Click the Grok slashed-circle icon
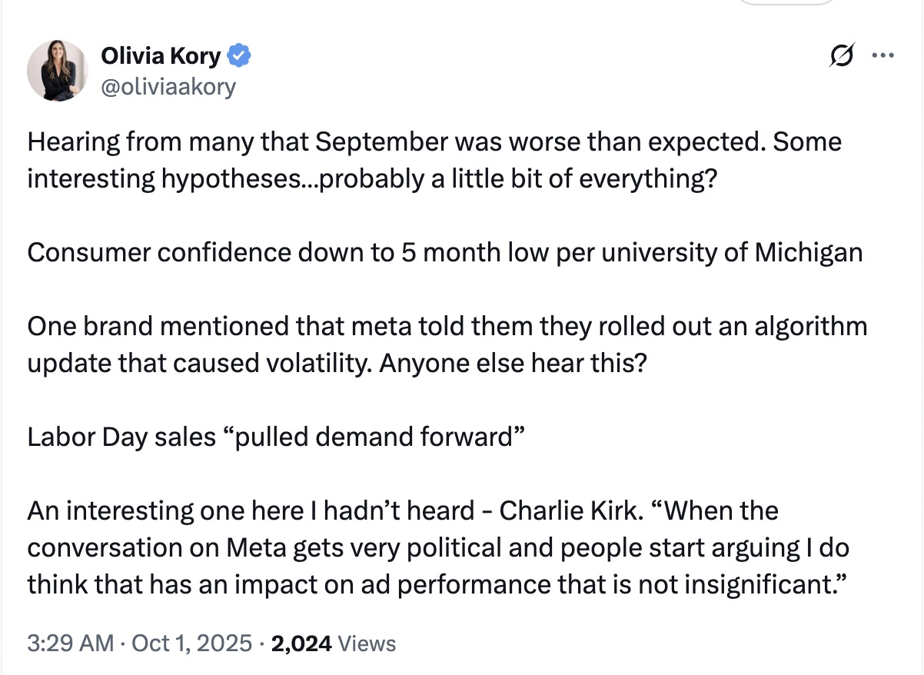The image size is (924, 675). coord(842,58)
